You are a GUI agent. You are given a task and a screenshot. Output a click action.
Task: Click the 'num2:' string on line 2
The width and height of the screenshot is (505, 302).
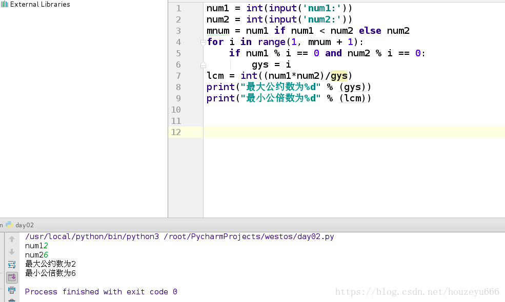pyautogui.click(x=322, y=19)
